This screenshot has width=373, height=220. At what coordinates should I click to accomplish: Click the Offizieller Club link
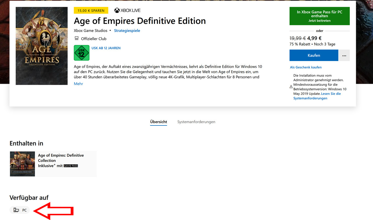(x=94, y=39)
